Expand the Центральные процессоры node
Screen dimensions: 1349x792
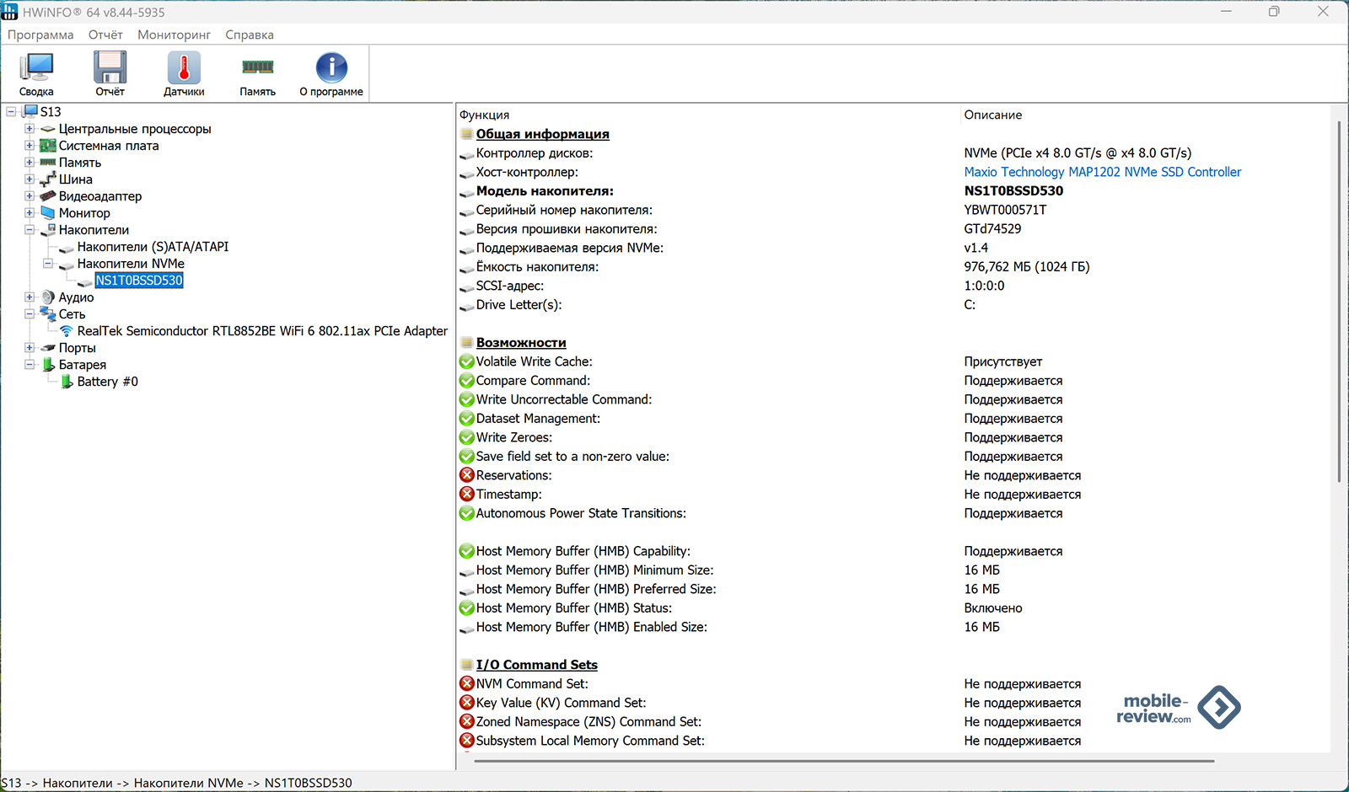coord(30,129)
